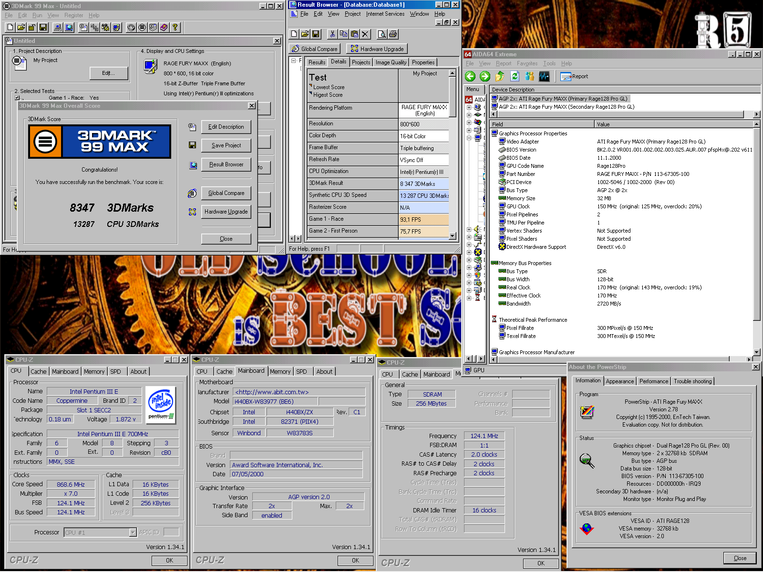Click AIDA64 up-level folder arrow icon
The height and width of the screenshot is (572, 763).
point(500,76)
